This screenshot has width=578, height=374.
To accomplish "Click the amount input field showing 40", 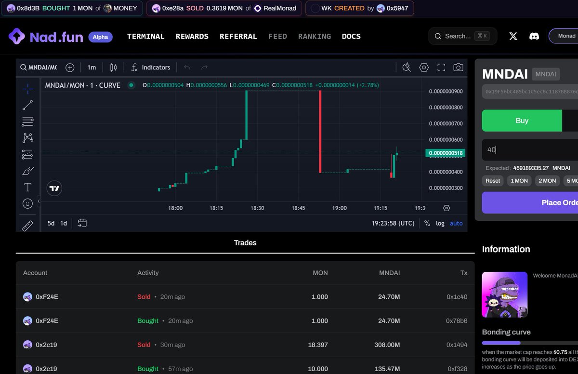I will (530, 150).
